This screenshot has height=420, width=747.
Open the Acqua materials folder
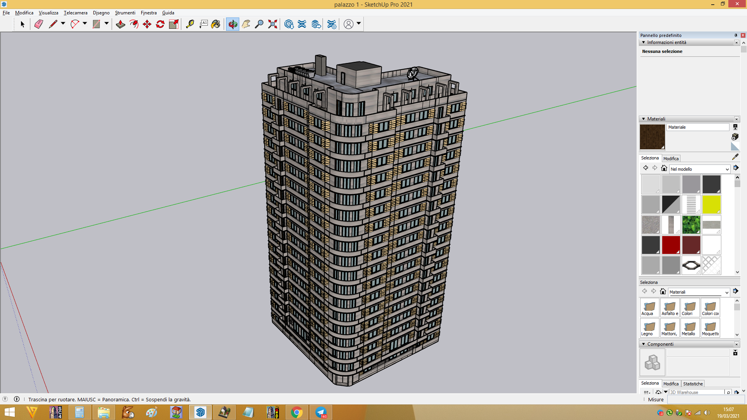(x=649, y=308)
